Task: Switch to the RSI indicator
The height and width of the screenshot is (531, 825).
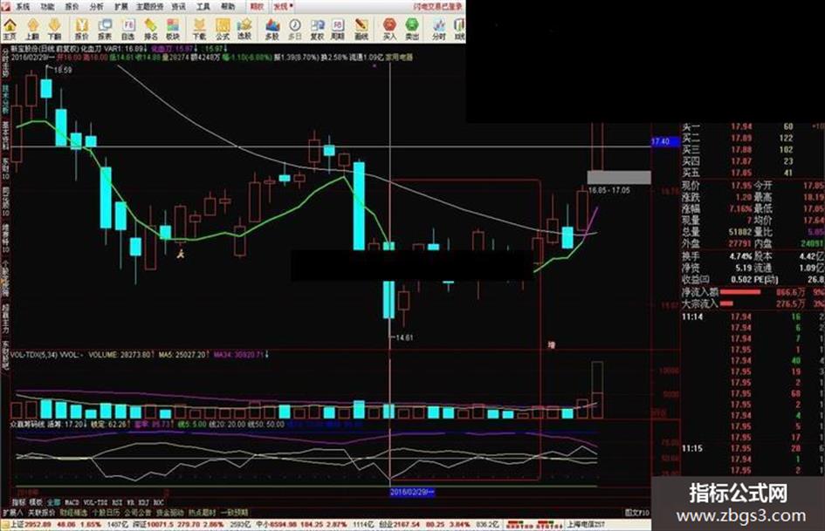Action: pos(117,502)
